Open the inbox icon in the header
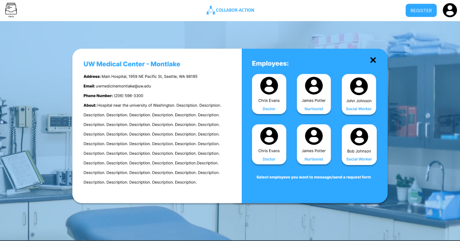Image resolution: width=460 pixels, height=241 pixels. [x=11, y=10]
